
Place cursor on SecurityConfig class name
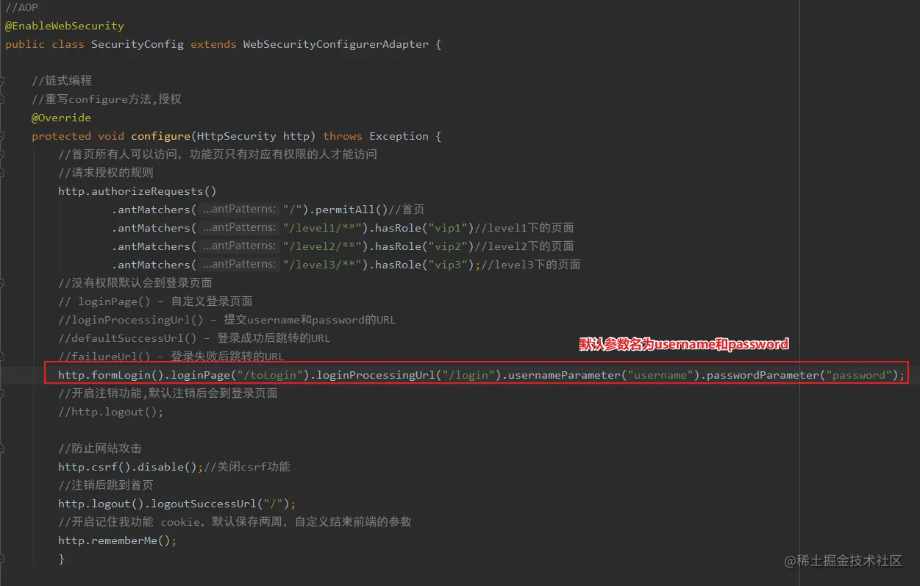click(x=138, y=44)
